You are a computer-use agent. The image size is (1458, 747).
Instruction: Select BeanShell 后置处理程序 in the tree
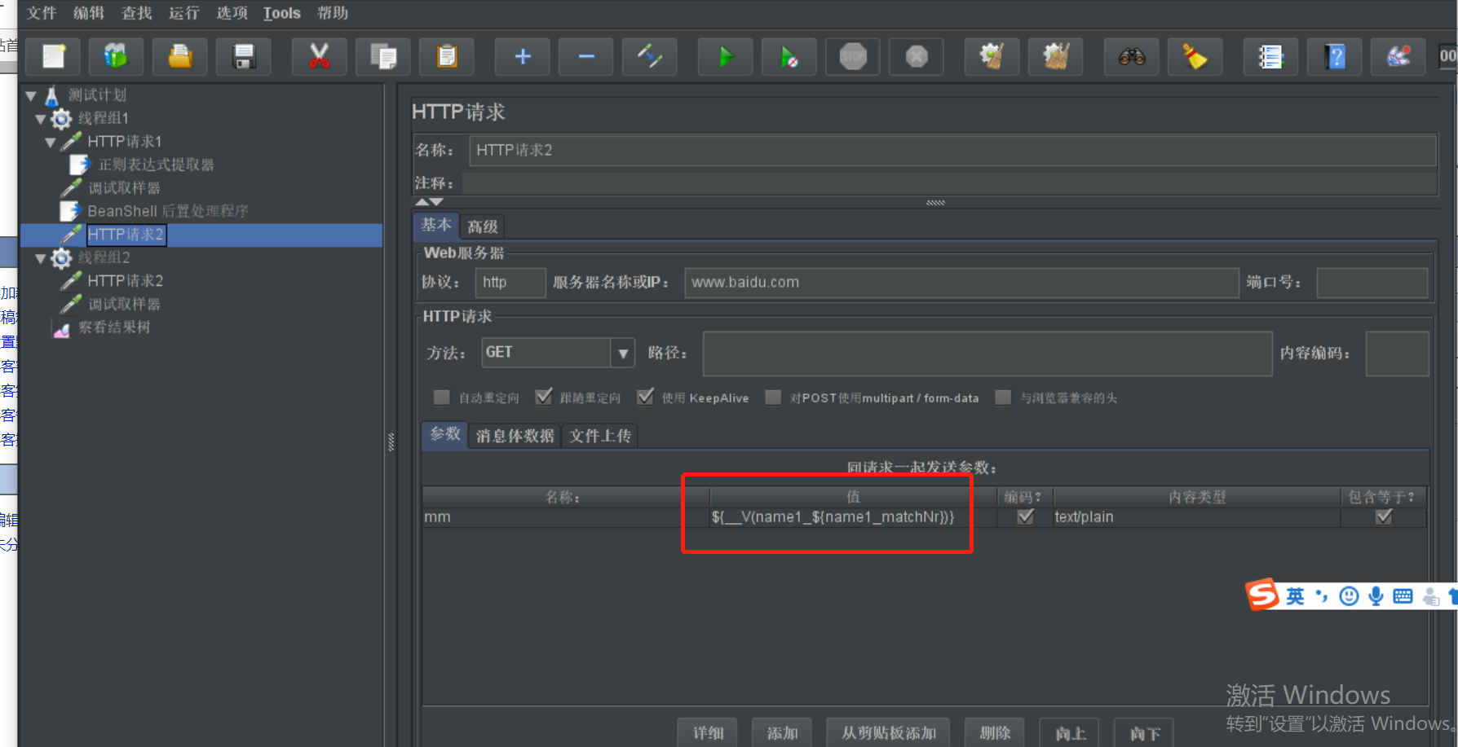coord(168,211)
